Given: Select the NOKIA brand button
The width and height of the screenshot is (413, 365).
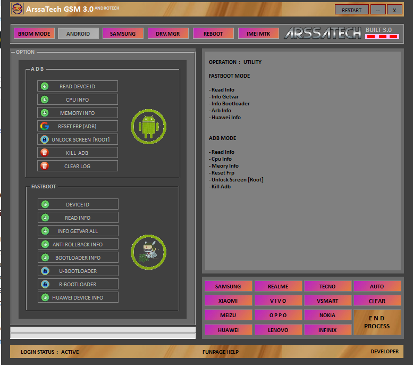Looking at the screenshot, I should [x=327, y=315].
